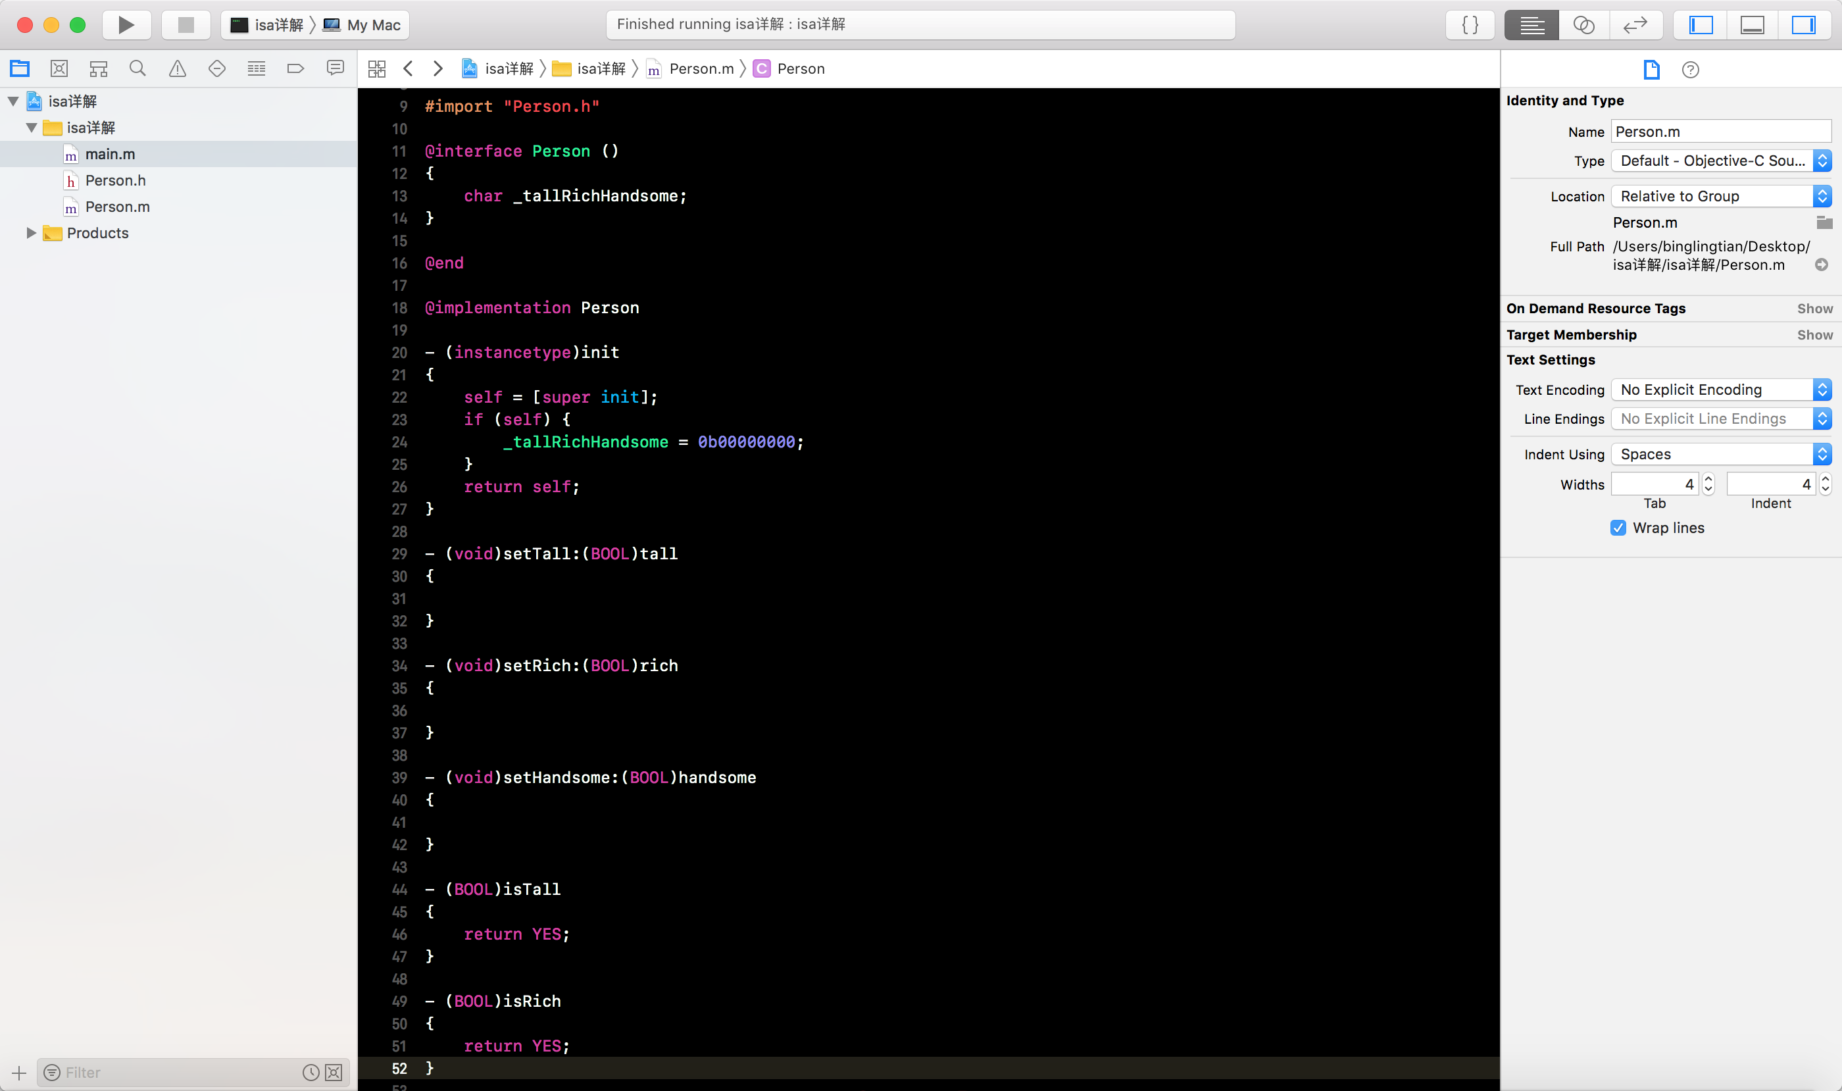The height and width of the screenshot is (1091, 1842).
Task: Open the Line Endings dropdown
Action: pos(1721,419)
